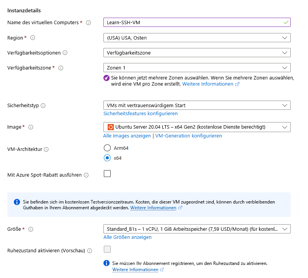Enable Mit Azure Spot-Rabatt ausführen
Screen dimensions: 308x278
(107, 174)
